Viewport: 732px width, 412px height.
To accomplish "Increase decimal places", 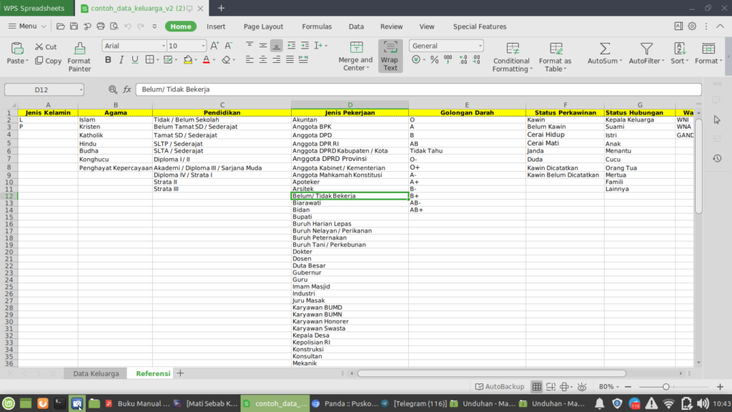I will [x=463, y=60].
